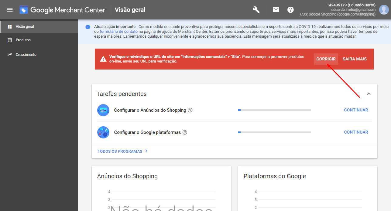This screenshot has height=211, width=391.
Task: Click the Plataformas do Google chart card title
Action: click(275, 176)
